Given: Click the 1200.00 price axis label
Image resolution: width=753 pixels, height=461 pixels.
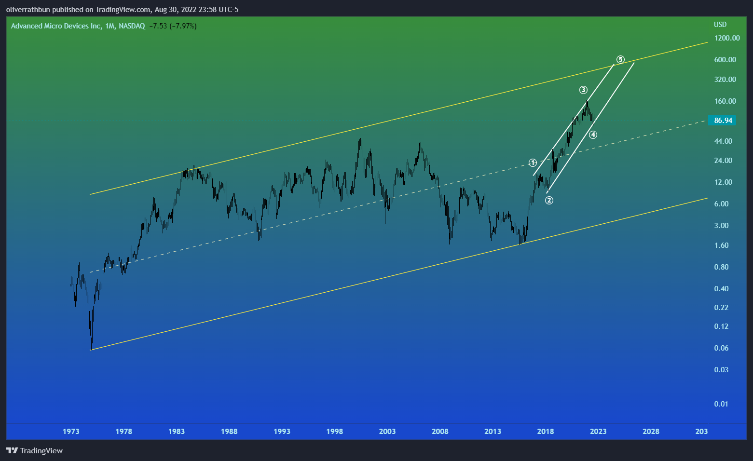Looking at the screenshot, I should 727,38.
